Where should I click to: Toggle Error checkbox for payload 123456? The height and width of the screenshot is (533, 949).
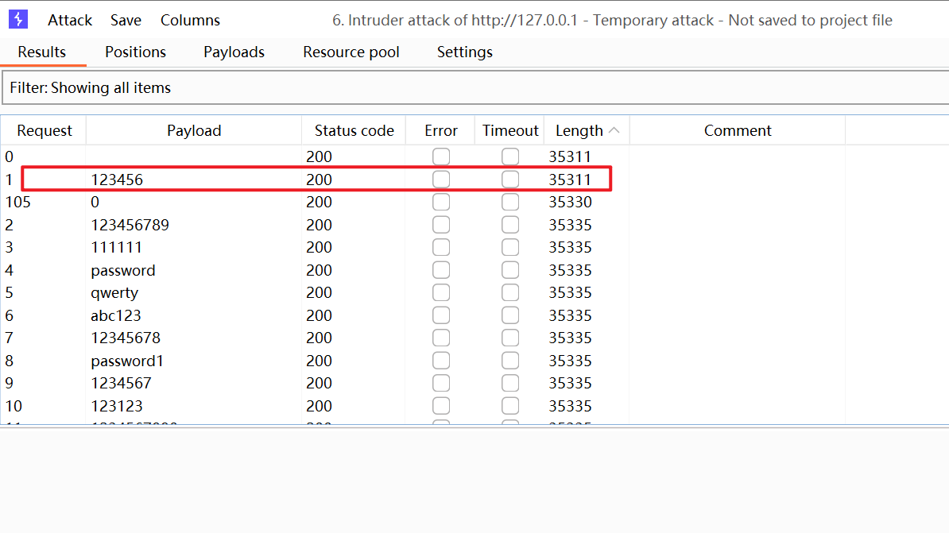[x=441, y=180]
